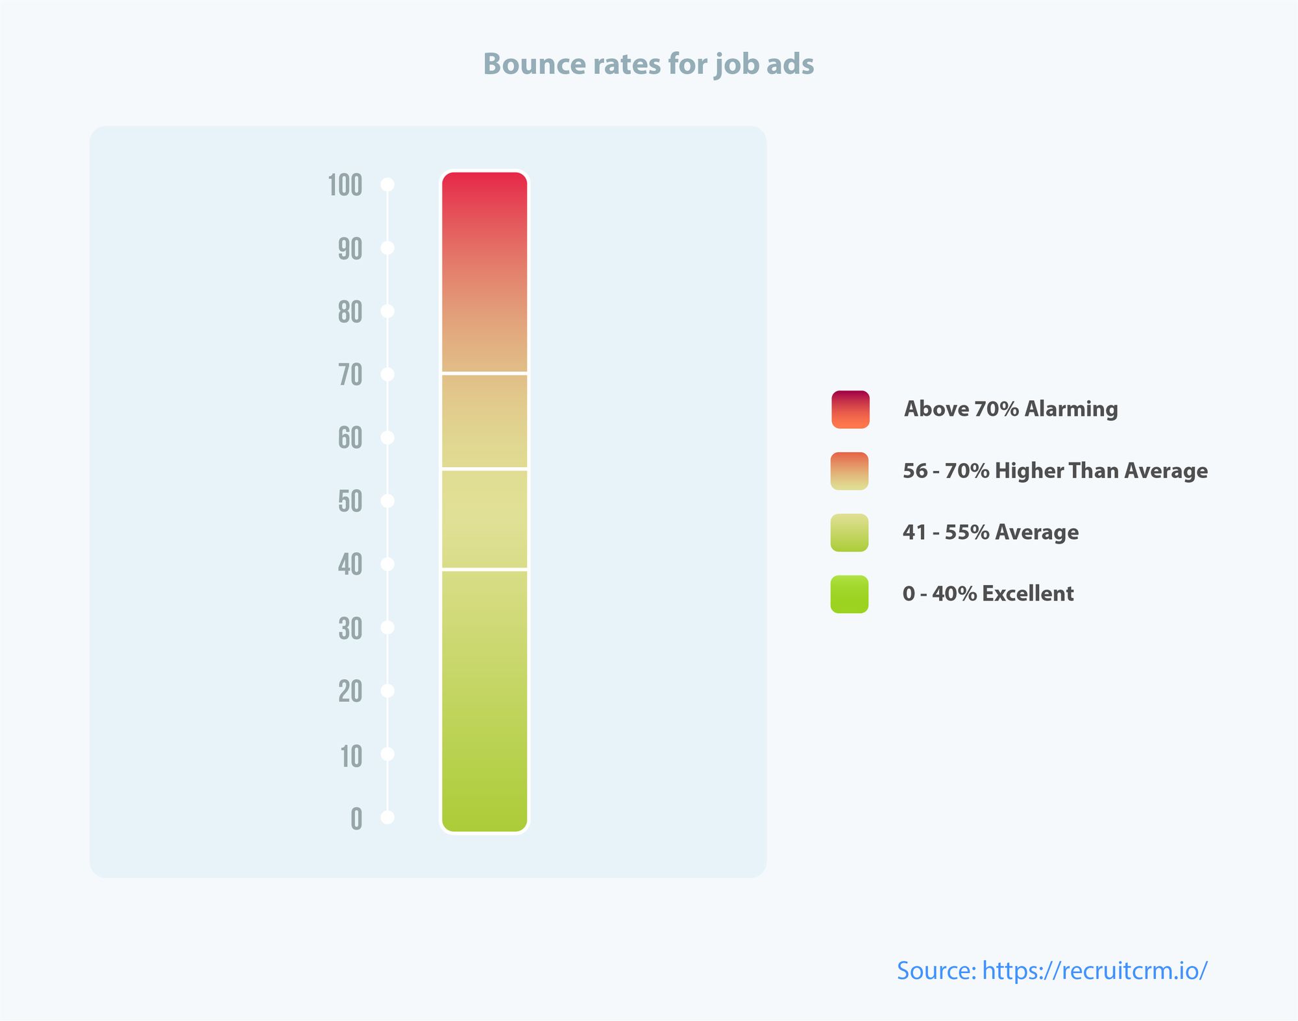Select the 56-70 bar segment

click(x=485, y=421)
